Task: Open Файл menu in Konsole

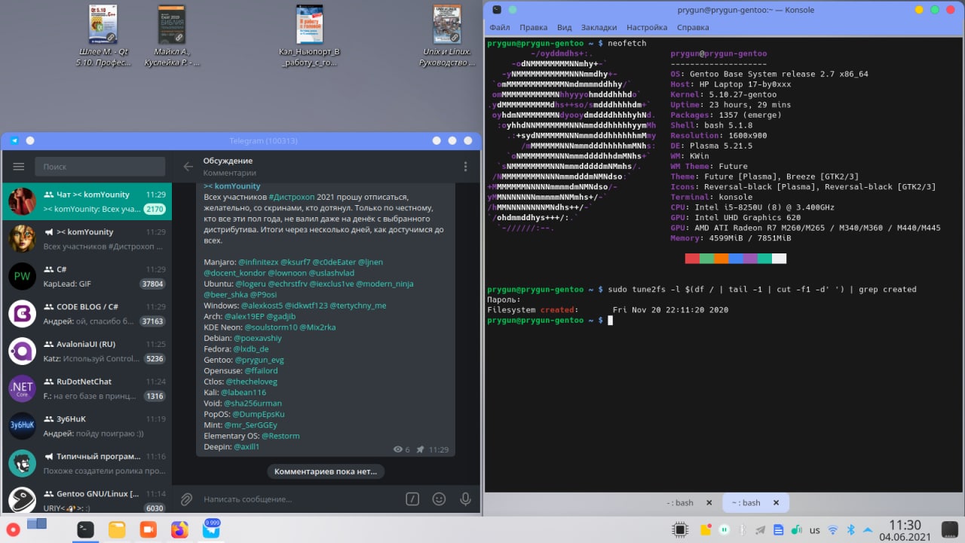Action: coord(500,27)
